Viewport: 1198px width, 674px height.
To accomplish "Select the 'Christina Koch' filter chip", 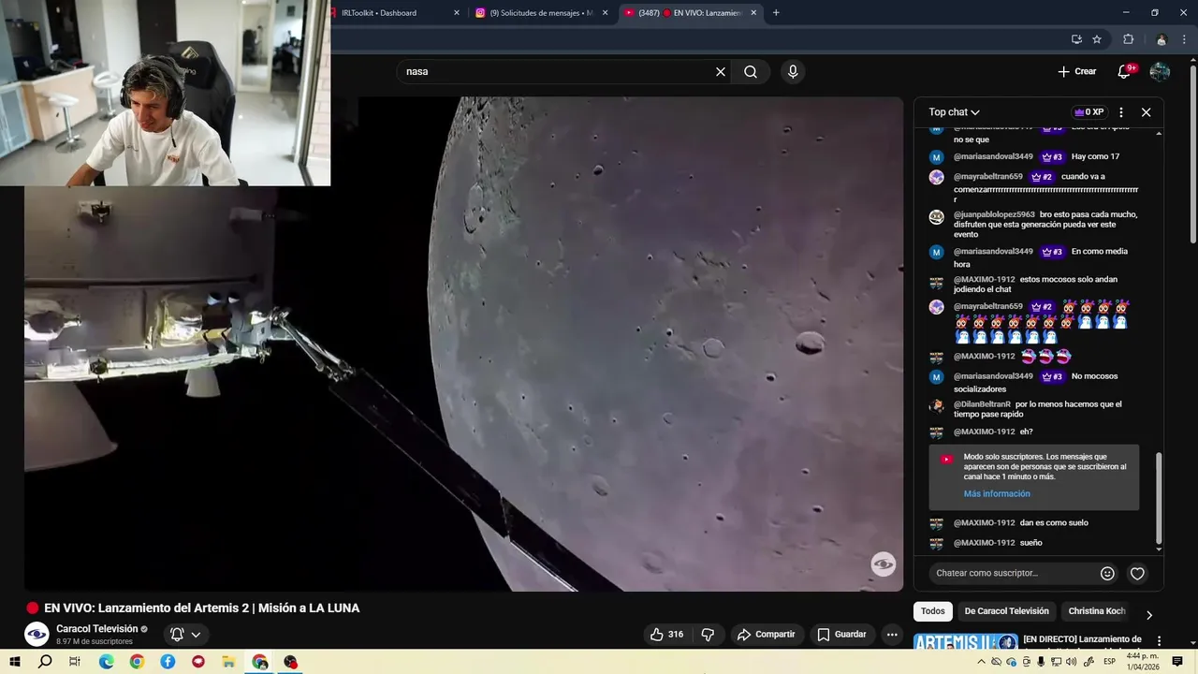I will point(1097,611).
